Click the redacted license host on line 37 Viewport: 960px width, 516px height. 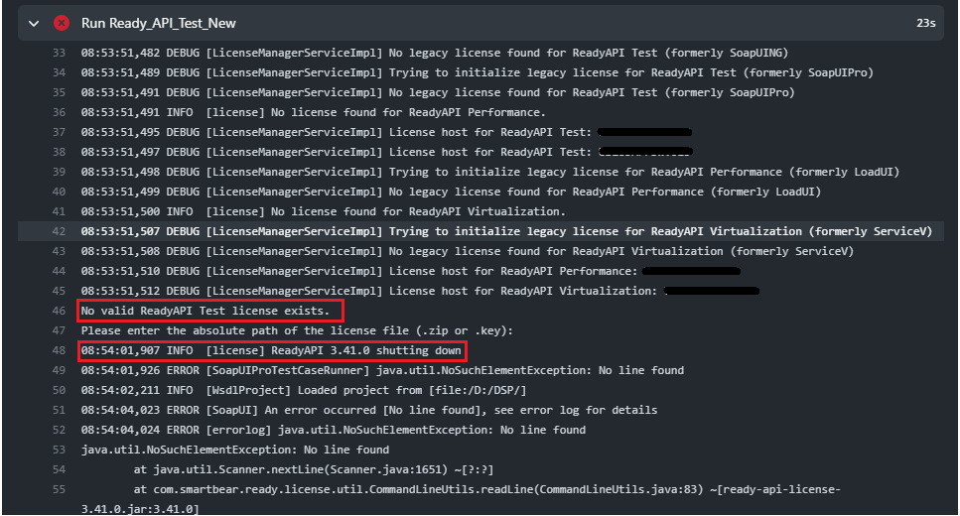click(645, 132)
